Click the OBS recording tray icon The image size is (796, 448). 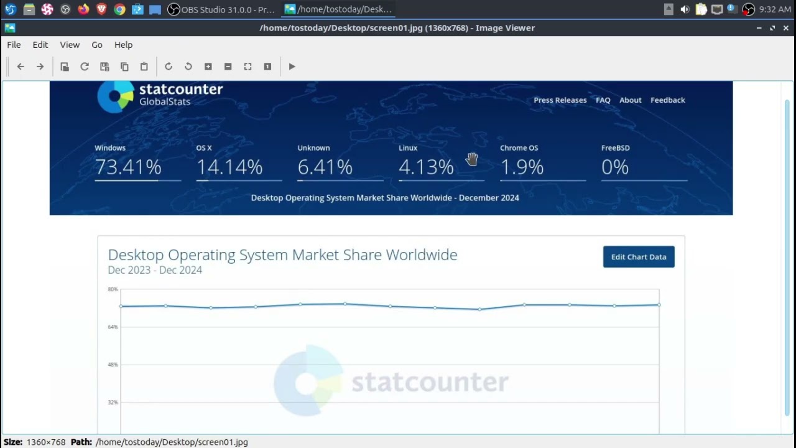748,9
